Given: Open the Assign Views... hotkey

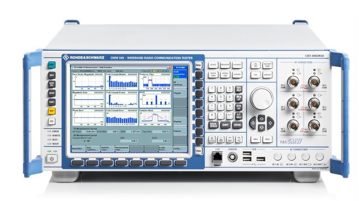Looking at the screenshot, I should pyautogui.click(x=166, y=149).
